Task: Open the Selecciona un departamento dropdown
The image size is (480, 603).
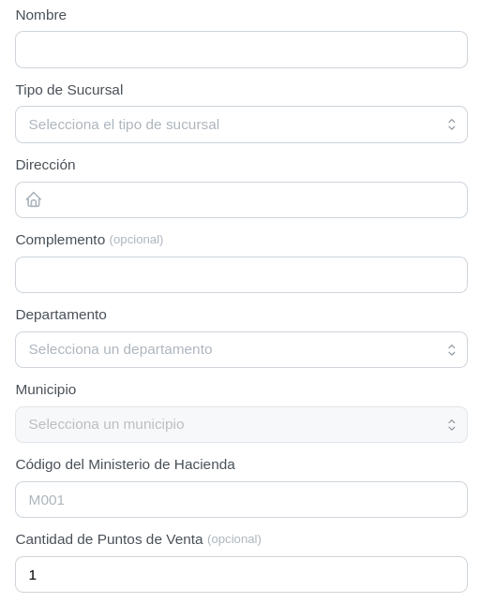Action: (x=241, y=349)
